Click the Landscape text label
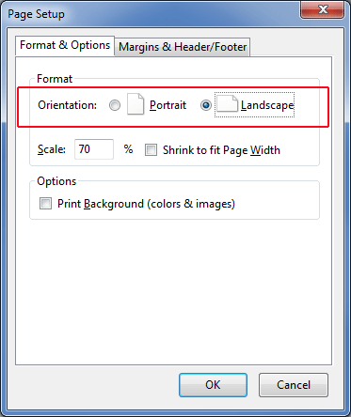 click(267, 106)
